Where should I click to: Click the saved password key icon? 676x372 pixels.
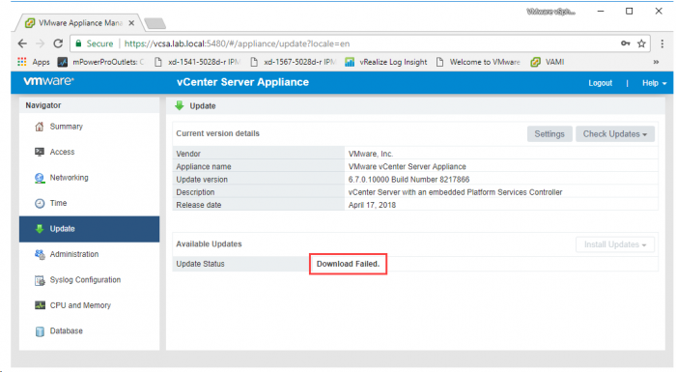click(x=625, y=43)
